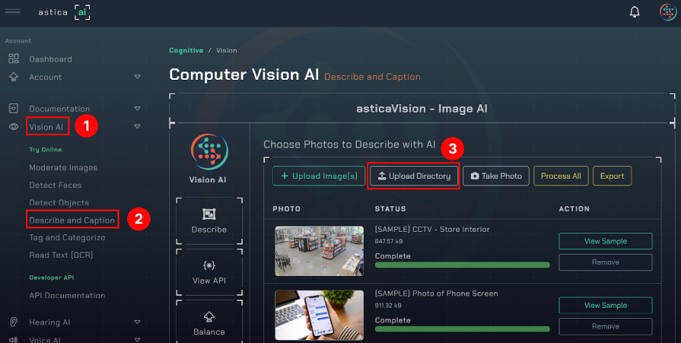Screen dimensions: 681x343
Task: Click the Hearing AI ear icon
Action: click(13, 322)
